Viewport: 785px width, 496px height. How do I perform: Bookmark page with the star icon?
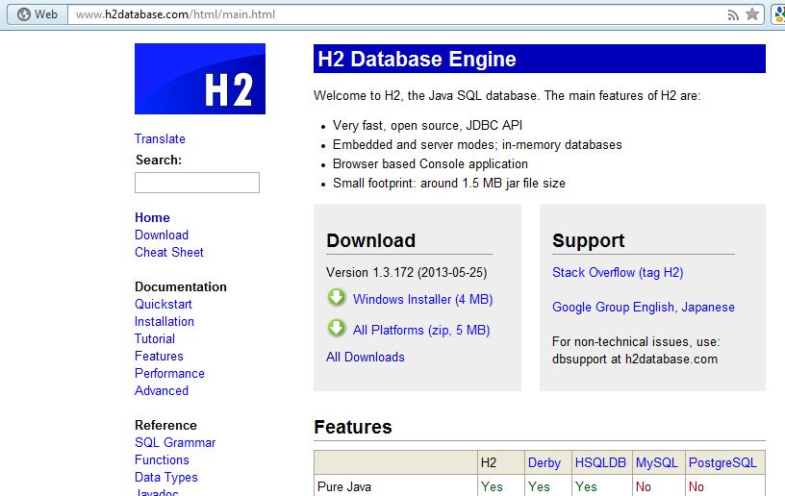(x=752, y=14)
